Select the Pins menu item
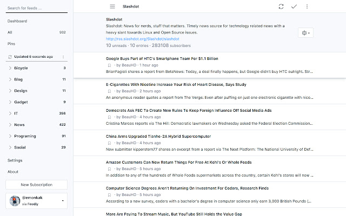The image size is (346, 216). pyautogui.click(x=11, y=43)
